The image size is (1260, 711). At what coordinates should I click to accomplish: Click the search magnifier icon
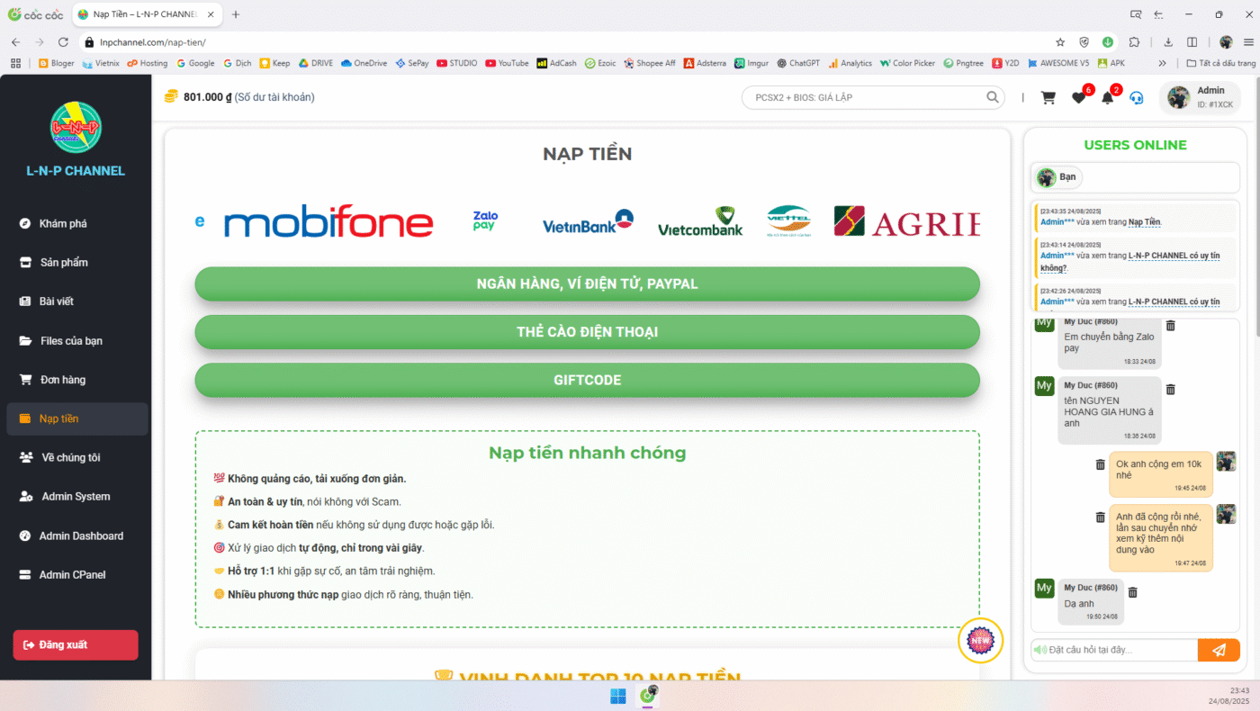[x=993, y=97]
